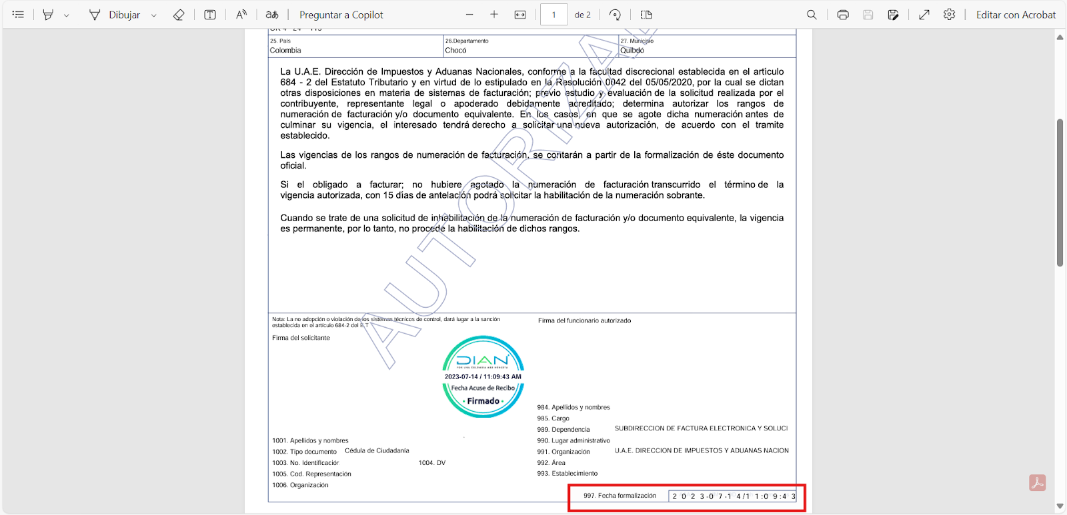Zoom in with the plus button
Screen dimensions: 1067x515
coord(494,15)
